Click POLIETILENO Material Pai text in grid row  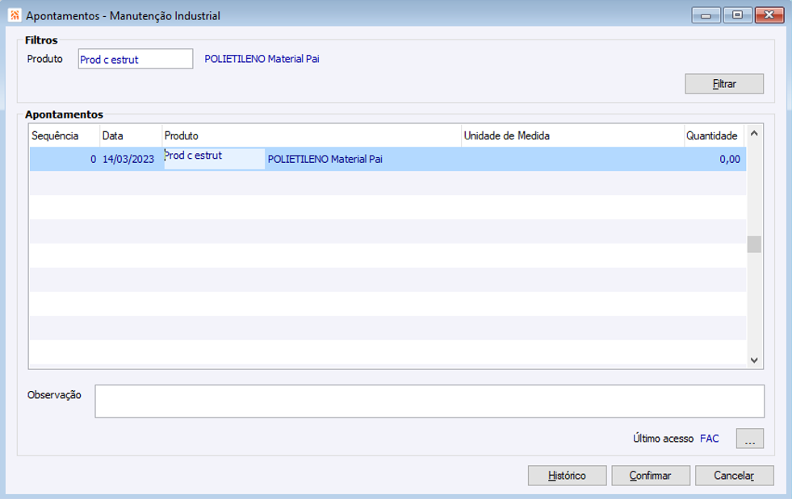tap(325, 159)
